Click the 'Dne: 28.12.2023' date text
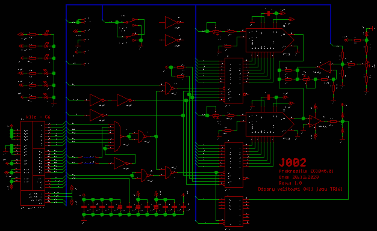377x231 pixels. point(299,177)
